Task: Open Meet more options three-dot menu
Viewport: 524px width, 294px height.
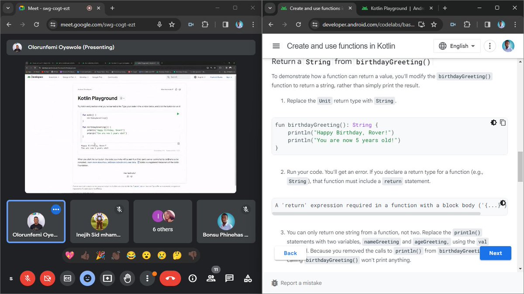Action: [x=147, y=278]
